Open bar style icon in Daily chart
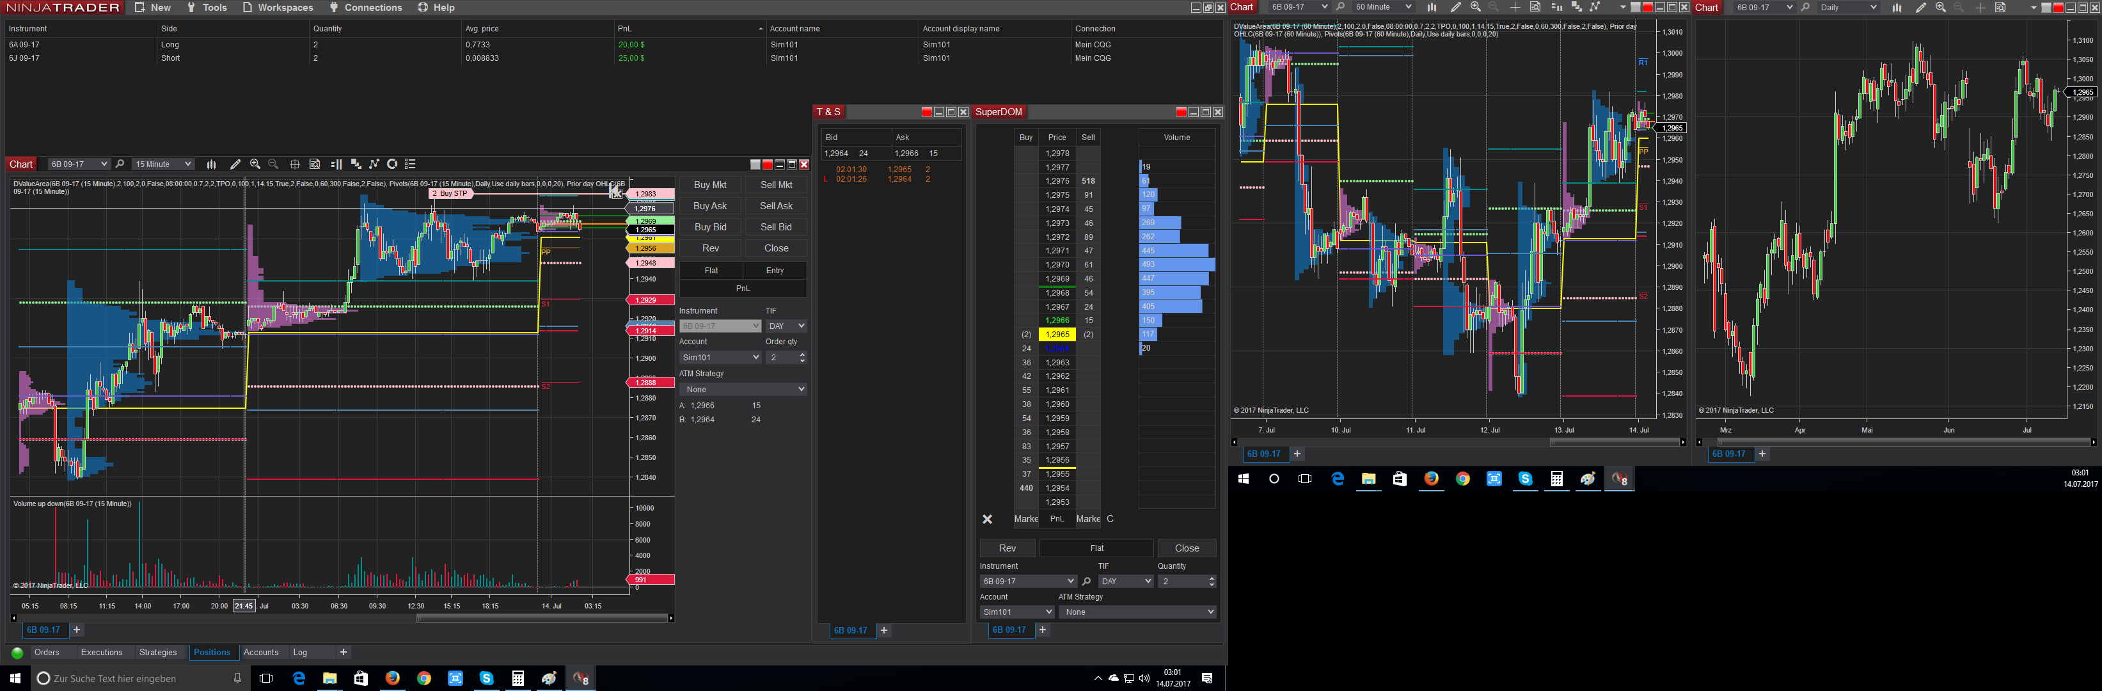2102x691 pixels. point(1897,7)
